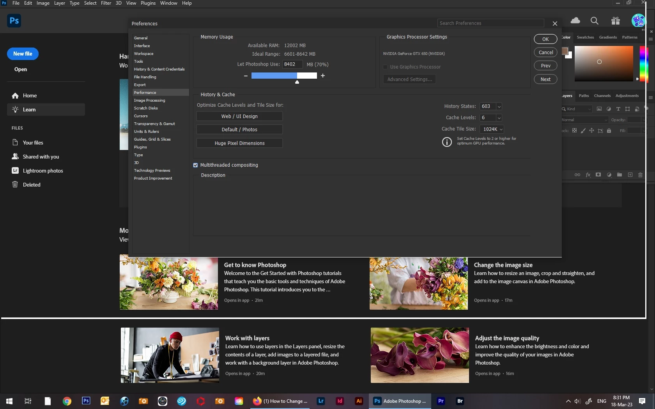Open the Filter menu
The height and width of the screenshot is (409, 655).
pos(106,3)
